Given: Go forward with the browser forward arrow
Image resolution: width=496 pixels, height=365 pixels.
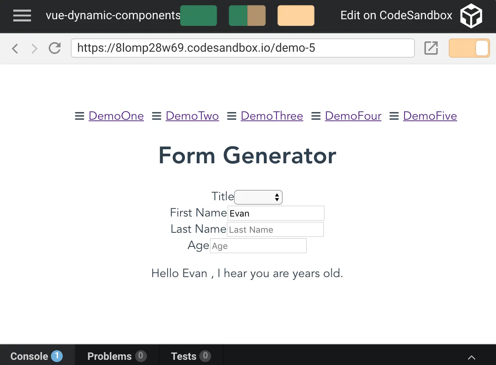Looking at the screenshot, I should 34,48.
